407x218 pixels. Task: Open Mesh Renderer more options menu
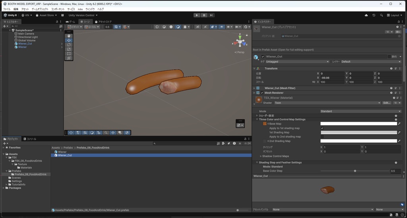(x=400, y=93)
